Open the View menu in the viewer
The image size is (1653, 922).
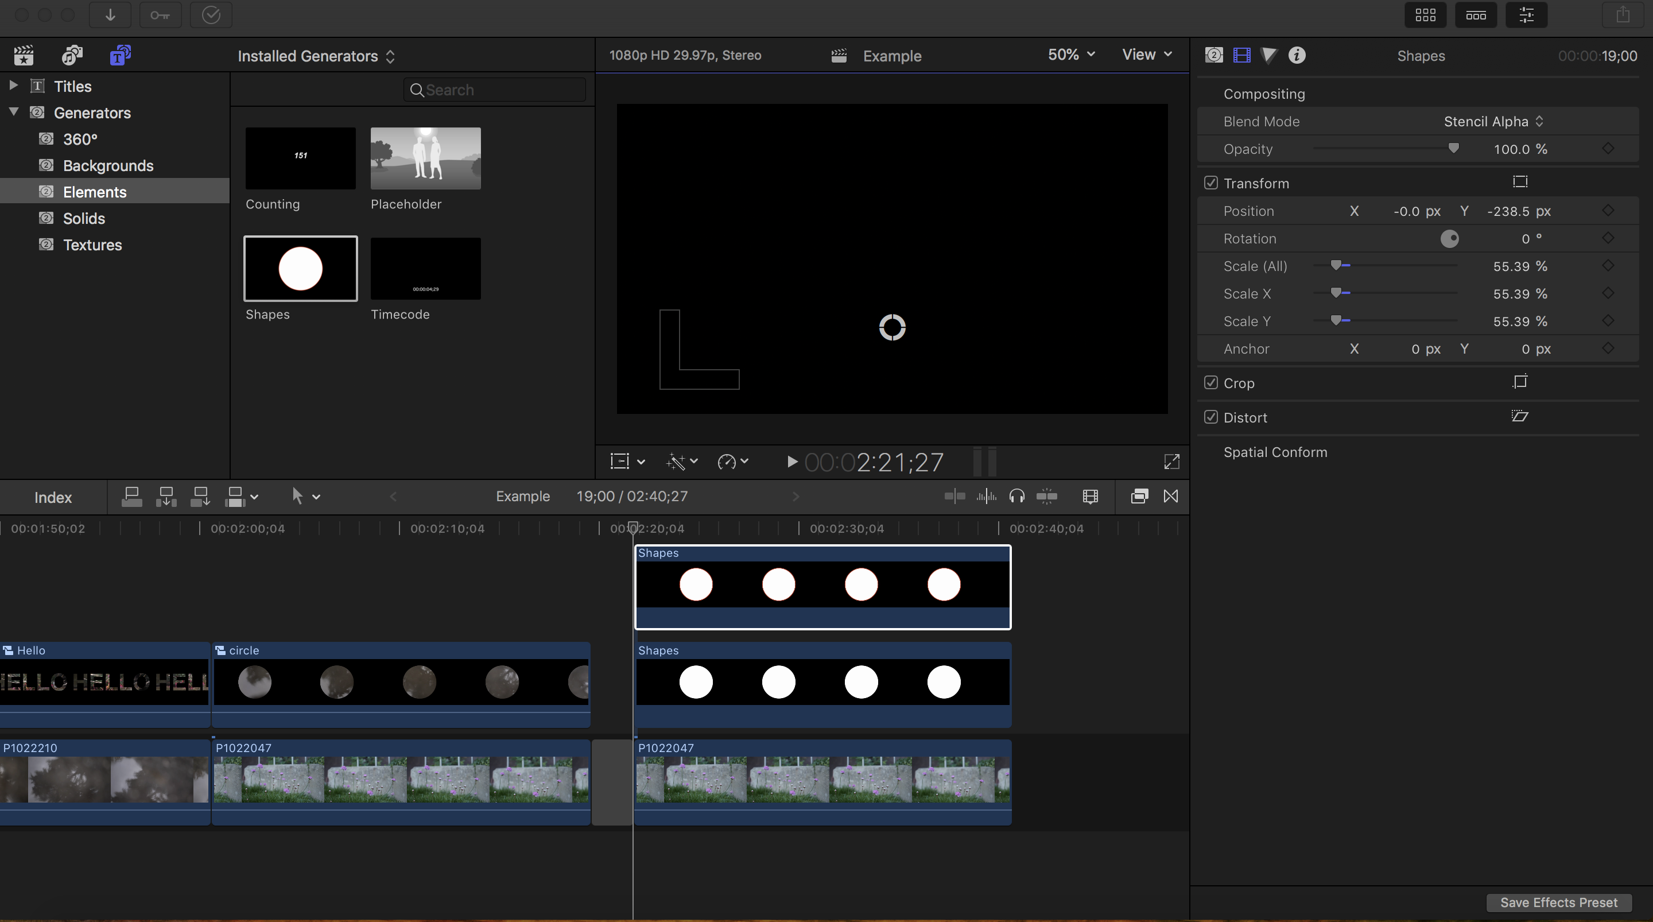1146,55
